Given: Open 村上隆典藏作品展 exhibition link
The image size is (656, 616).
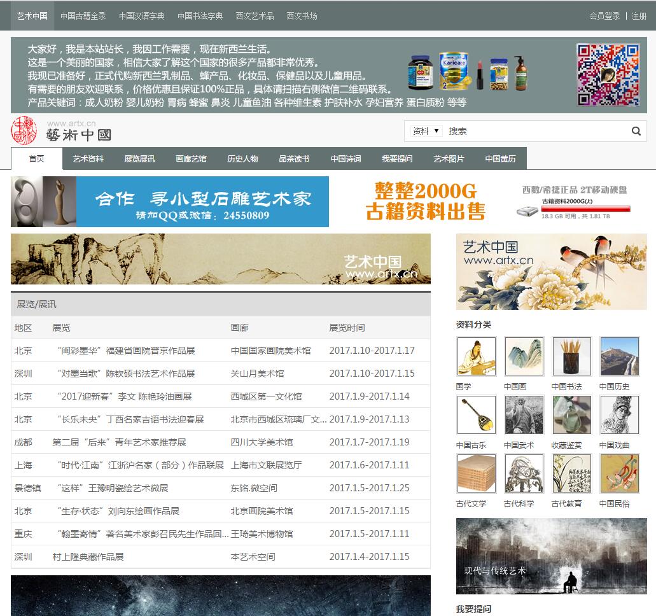Looking at the screenshot, I should (x=88, y=557).
